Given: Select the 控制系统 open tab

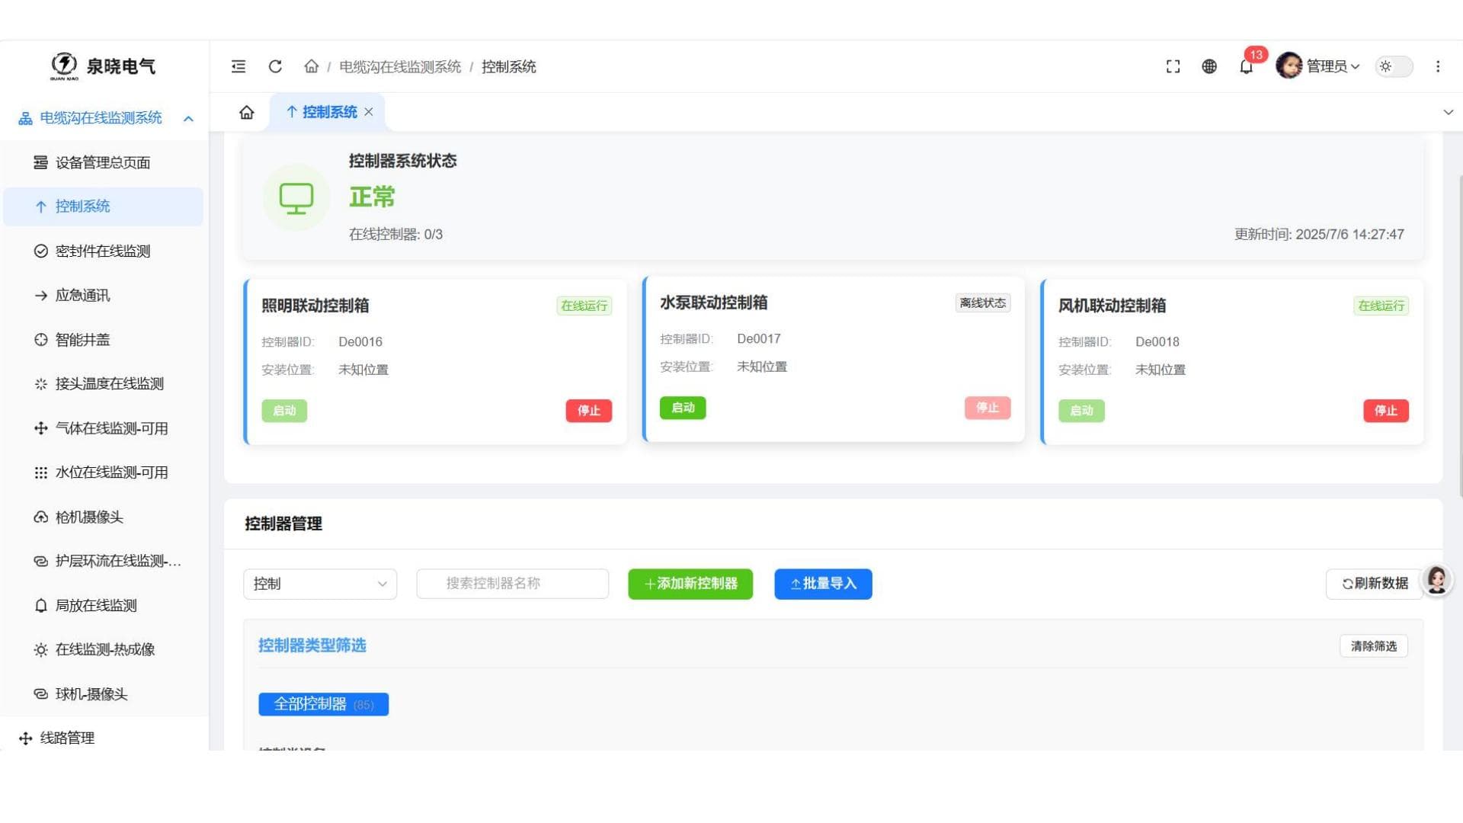Looking at the screenshot, I should point(329,112).
